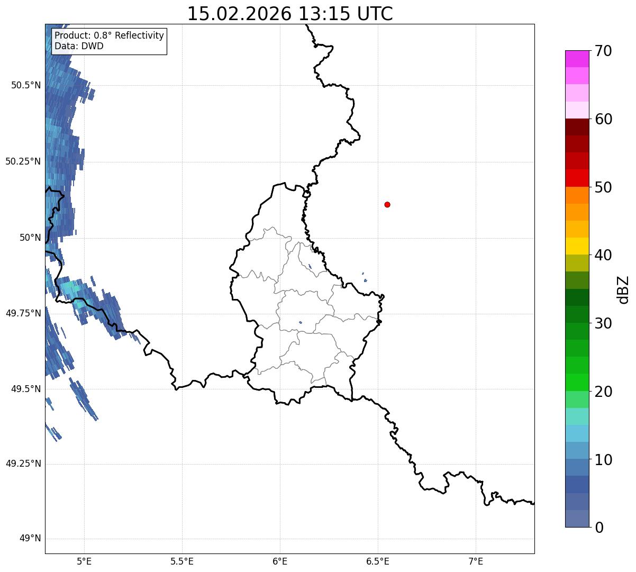The height and width of the screenshot is (572, 636).
Task: Click the bright red colorbar segment below 50
Action: coord(577,178)
